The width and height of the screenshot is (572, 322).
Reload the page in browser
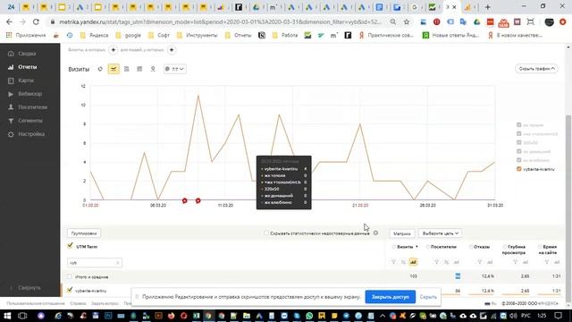(x=36, y=21)
